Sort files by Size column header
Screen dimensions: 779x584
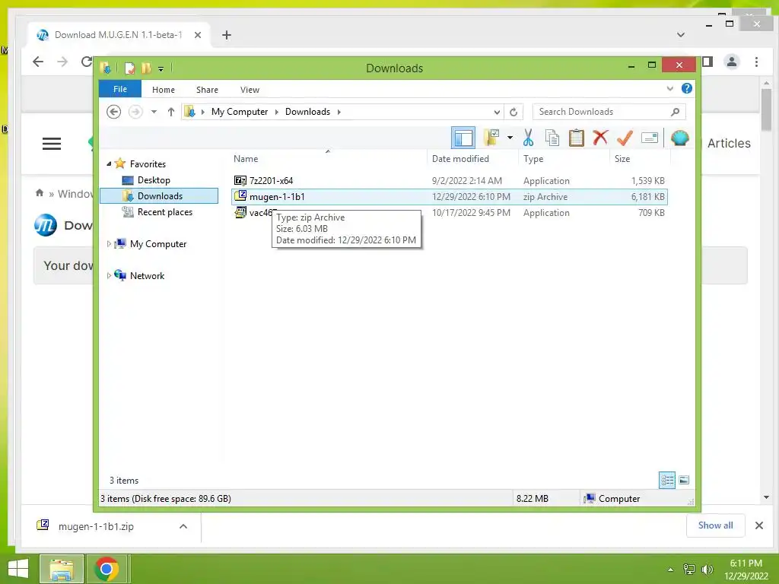(622, 159)
